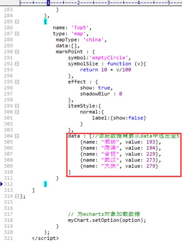Click column marker 1 on the ruler
This screenshot has height=242, width=182.
point(49,2)
